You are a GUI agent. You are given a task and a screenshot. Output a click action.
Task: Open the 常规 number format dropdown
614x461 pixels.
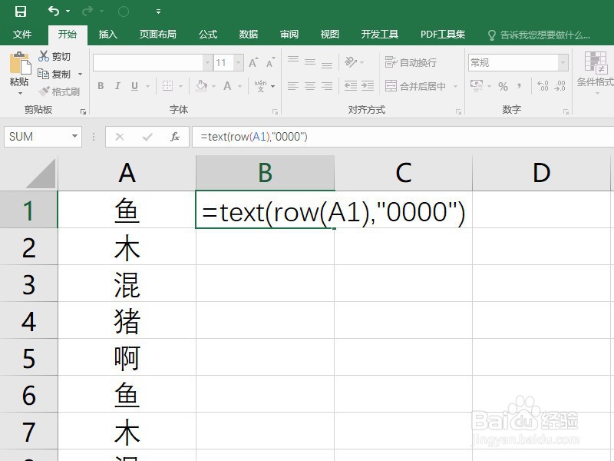click(x=563, y=63)
